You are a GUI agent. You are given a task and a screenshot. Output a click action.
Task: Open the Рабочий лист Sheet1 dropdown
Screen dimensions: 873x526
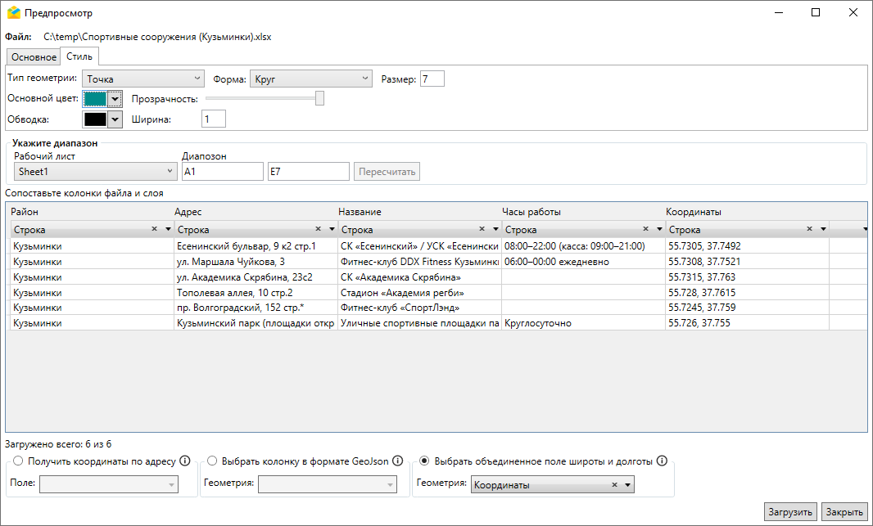click(x=96, y=171)
